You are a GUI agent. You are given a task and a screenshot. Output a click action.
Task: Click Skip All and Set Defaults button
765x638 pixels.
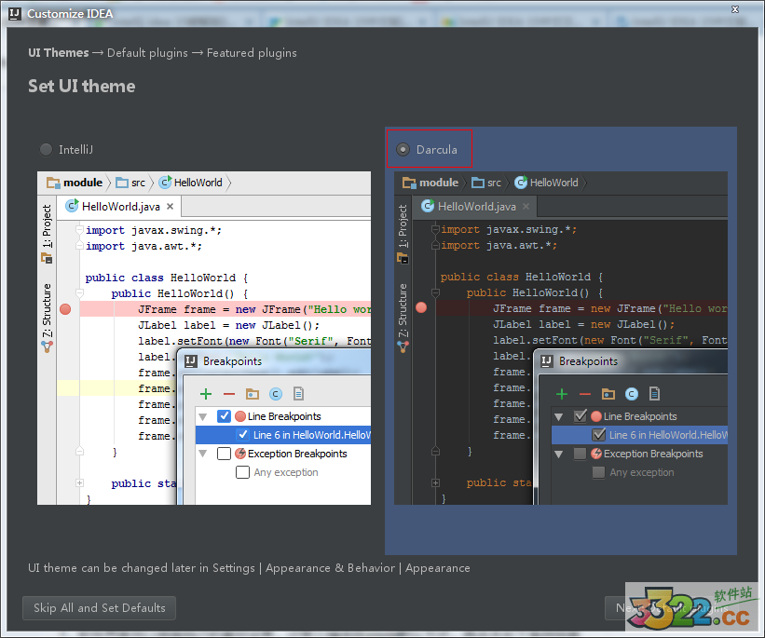99,608
